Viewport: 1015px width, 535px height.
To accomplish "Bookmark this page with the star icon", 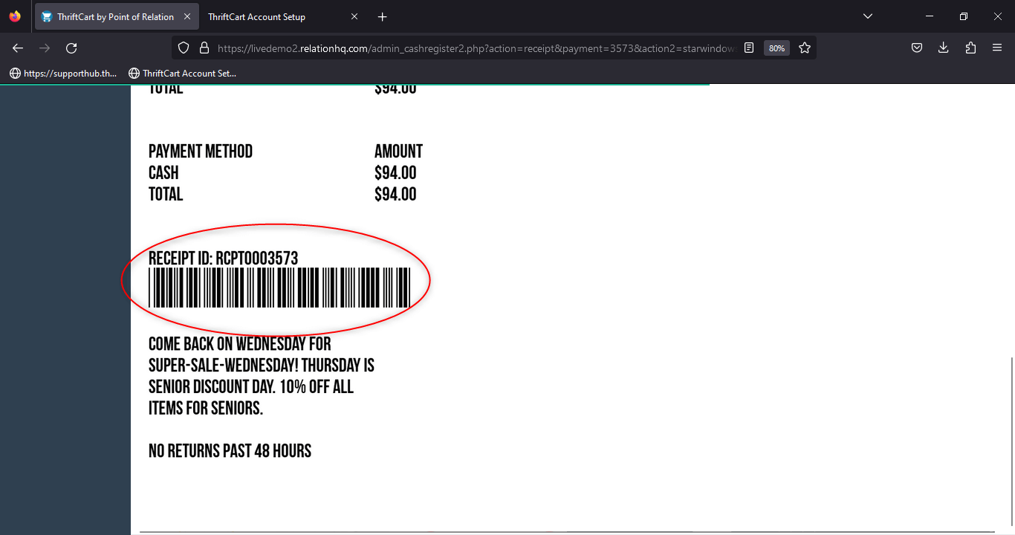I will 805,47.
